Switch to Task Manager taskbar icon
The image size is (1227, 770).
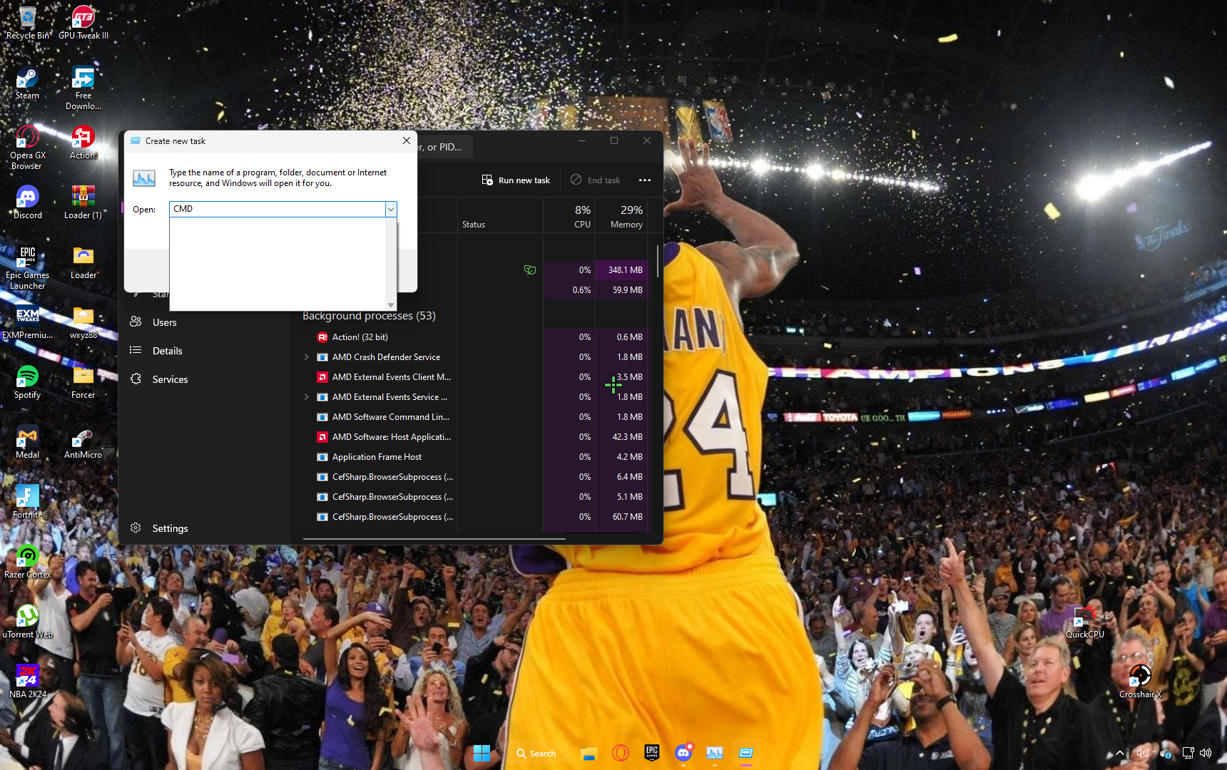pyautogui.click(x=715, y=753)
